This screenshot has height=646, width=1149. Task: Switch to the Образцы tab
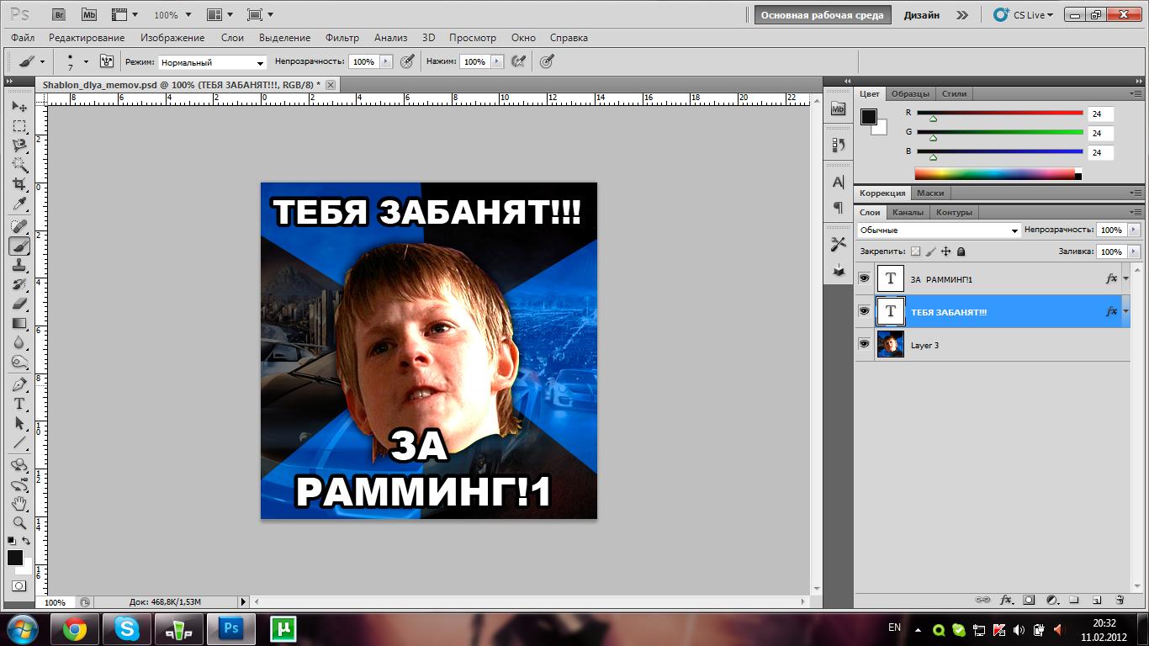910,93
